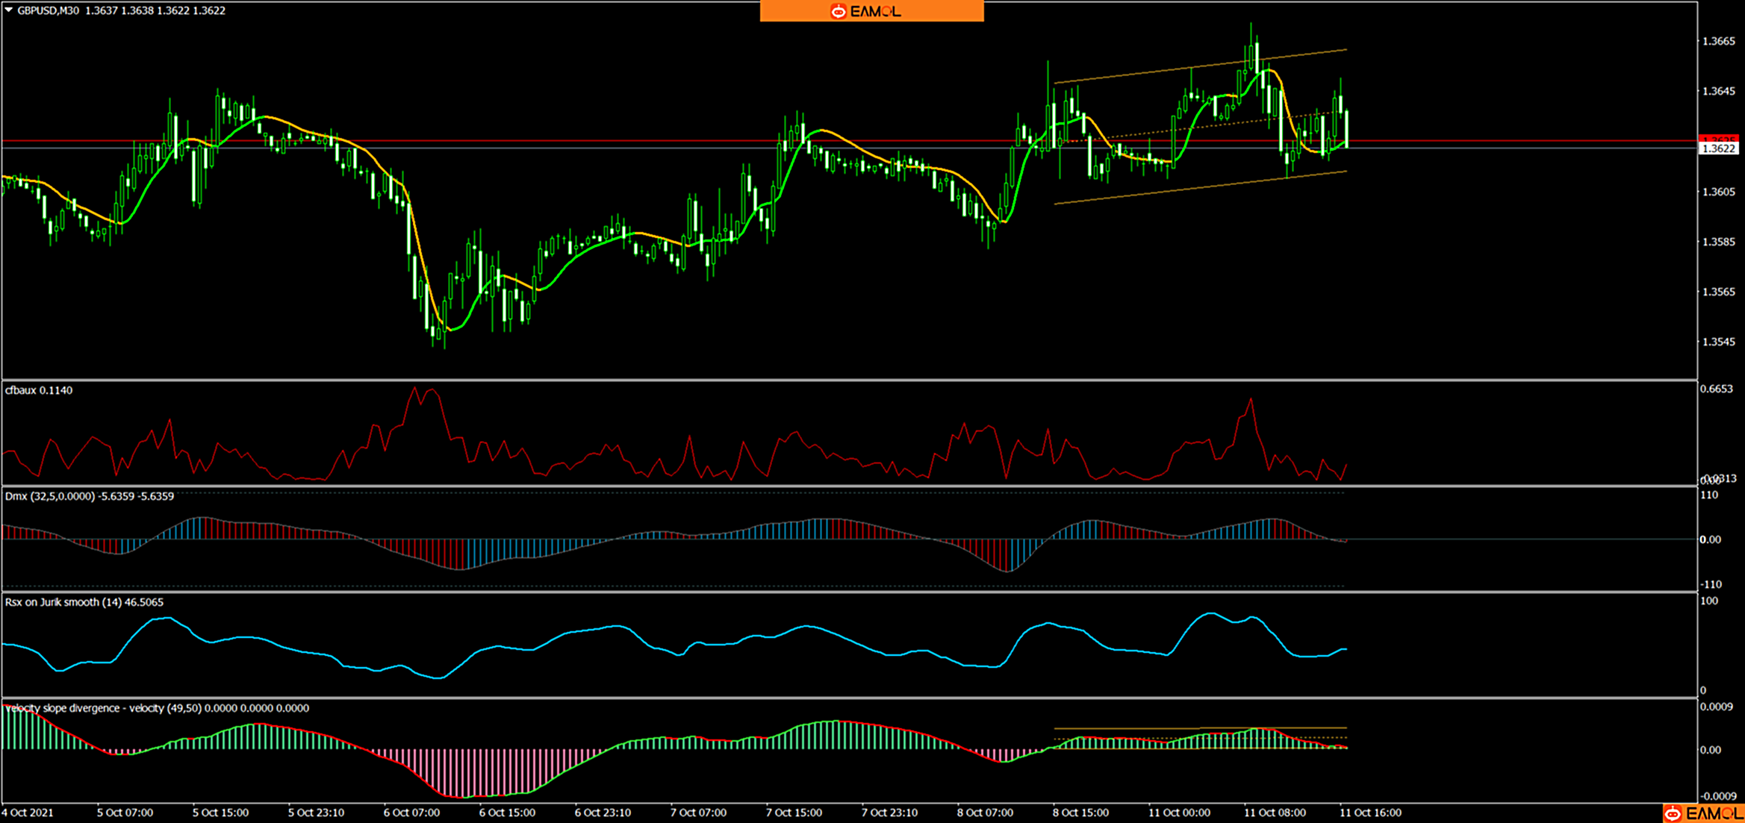Screen dimensions: 1745x823
Task: Click the EAMOL logo icon in top banner
Action: pos(839,11)
